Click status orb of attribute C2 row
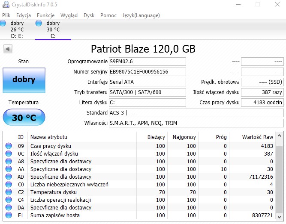Screen dimensions: 286x224 [x=9, y=192]
